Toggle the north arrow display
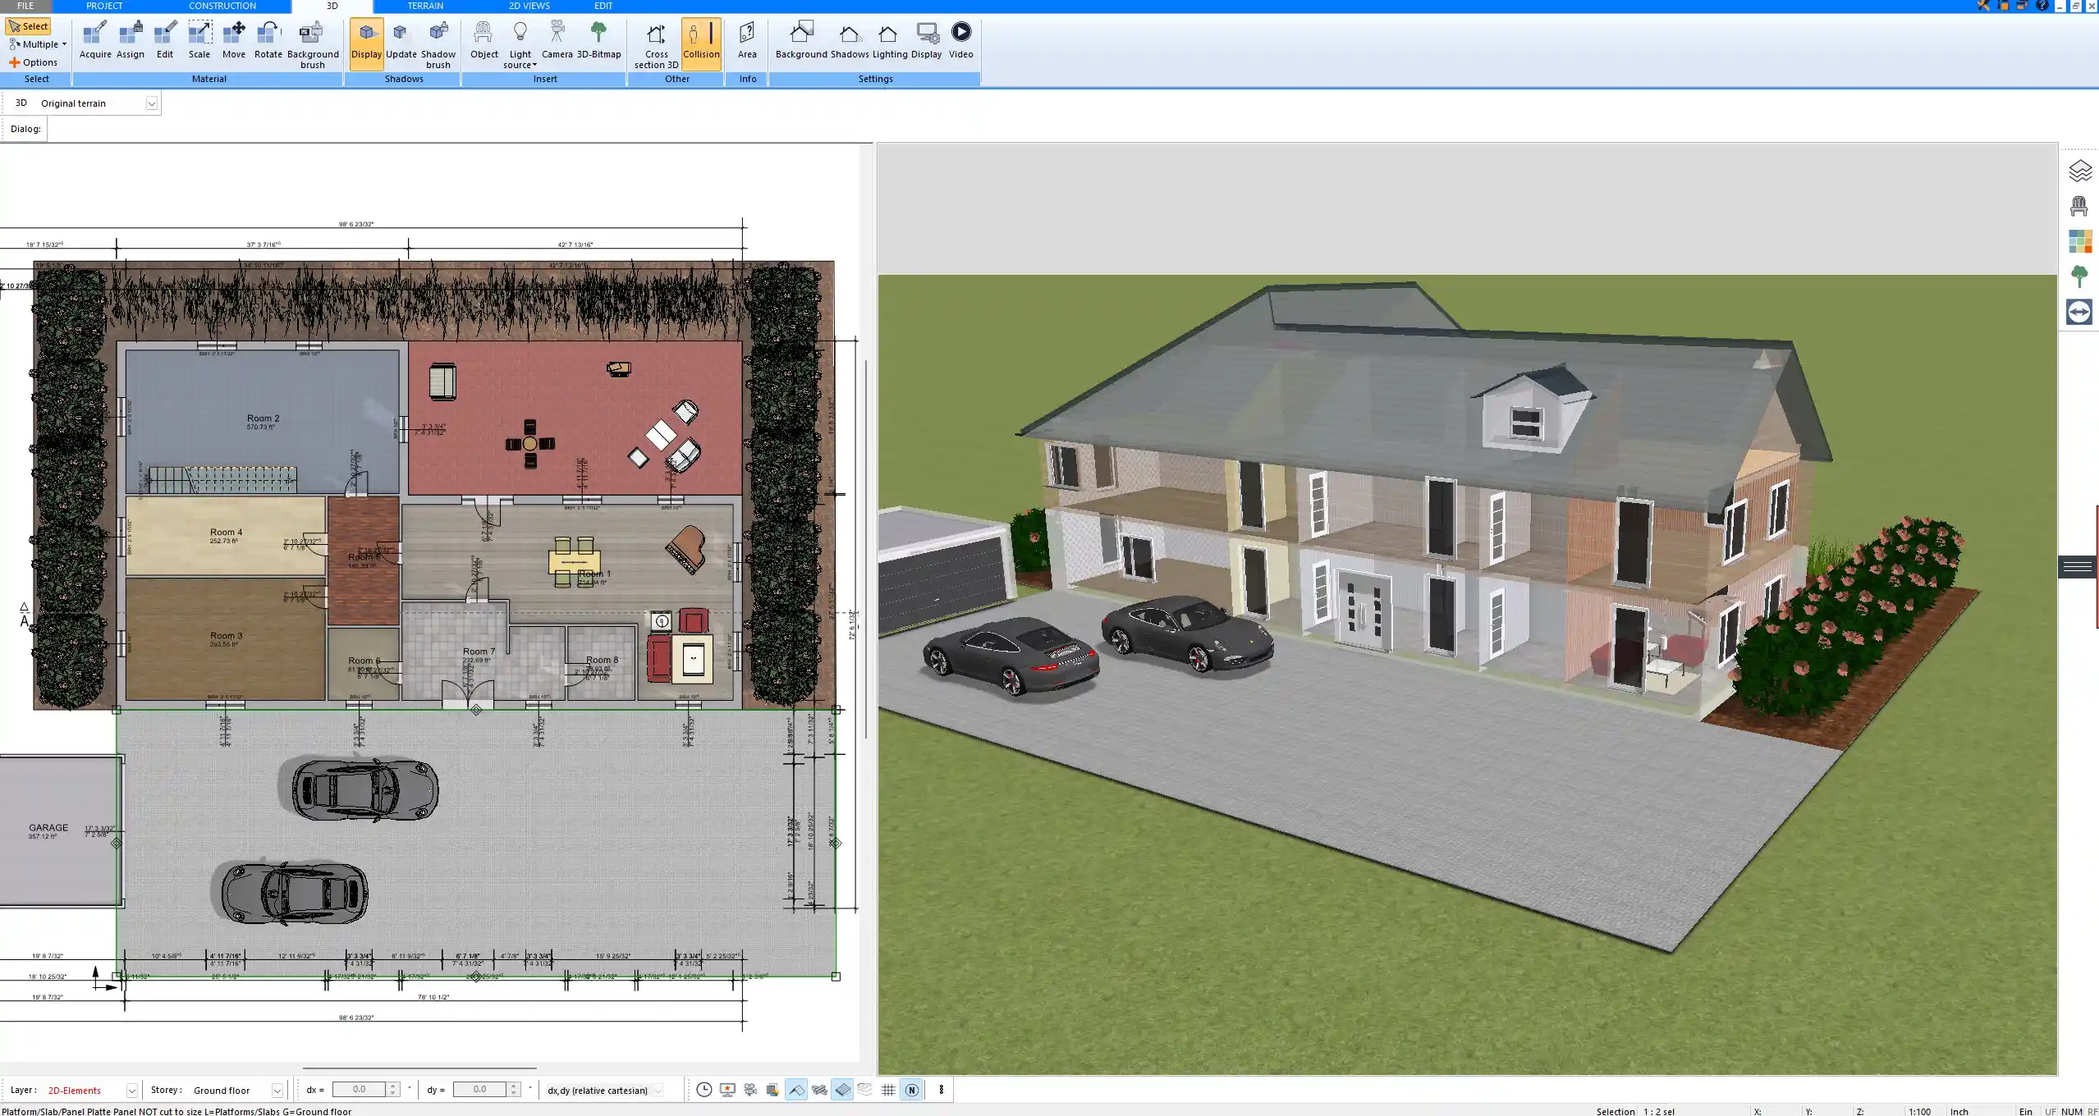Viewport: 2099px width, 1116px height. pos(911,1090)
